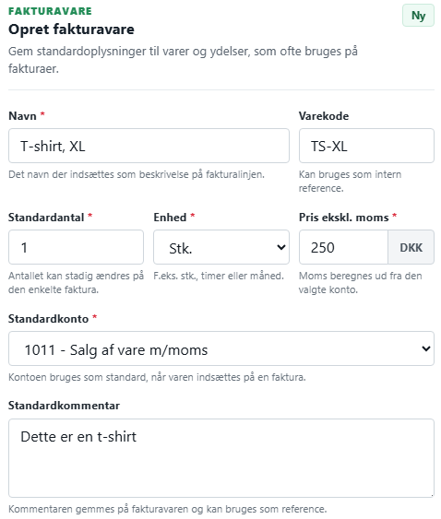Click the Enhed label
The image size is (441, 519).
pos(170,218)
